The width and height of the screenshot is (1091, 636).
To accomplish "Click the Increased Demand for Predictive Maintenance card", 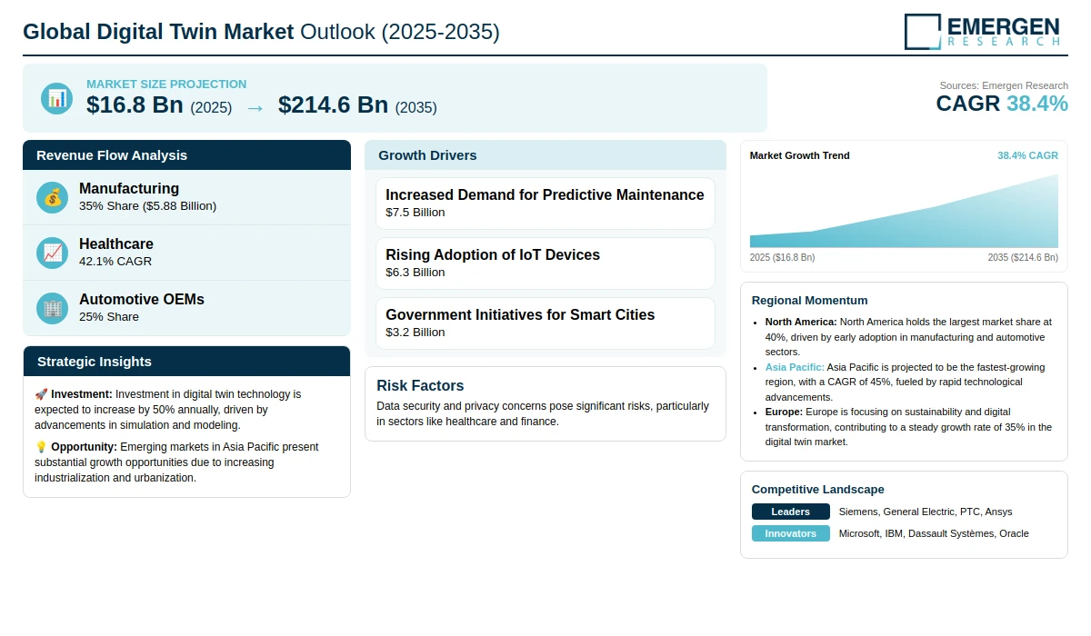I will coord(545,204).
